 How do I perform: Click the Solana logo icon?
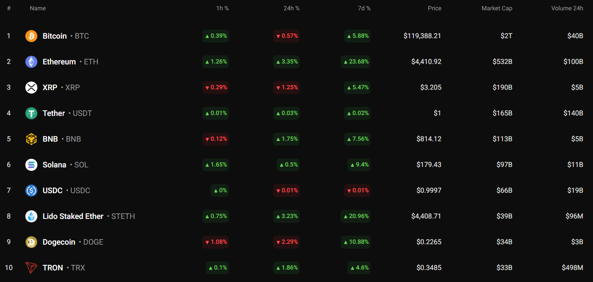pyautogui.click(x=31, y=165)
